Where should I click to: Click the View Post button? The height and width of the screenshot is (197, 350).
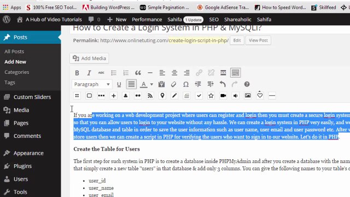point(258,40)
